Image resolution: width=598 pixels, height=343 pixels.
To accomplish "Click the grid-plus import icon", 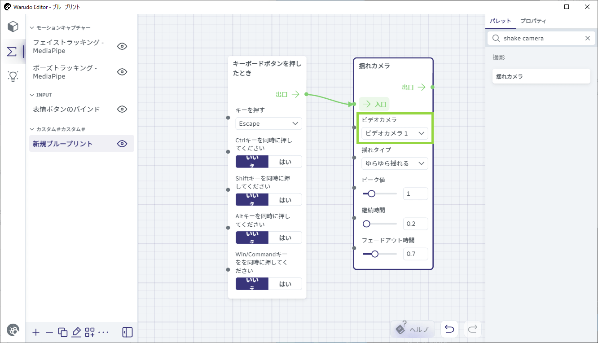I will click(90, 332).
